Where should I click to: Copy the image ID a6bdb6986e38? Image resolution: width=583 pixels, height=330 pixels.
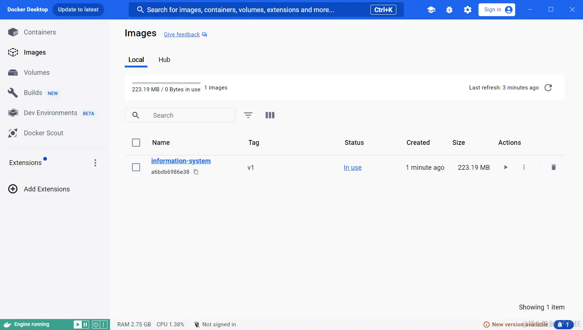coord(196,172)
